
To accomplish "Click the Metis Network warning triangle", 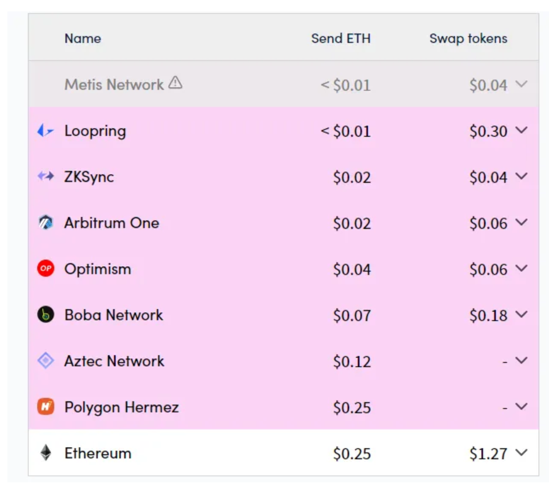I will pos(176,84).
